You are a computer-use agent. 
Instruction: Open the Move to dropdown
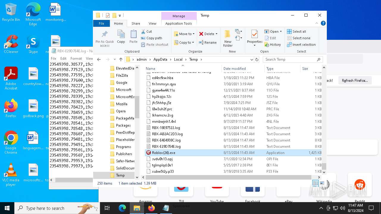click(x=184, y=34)
